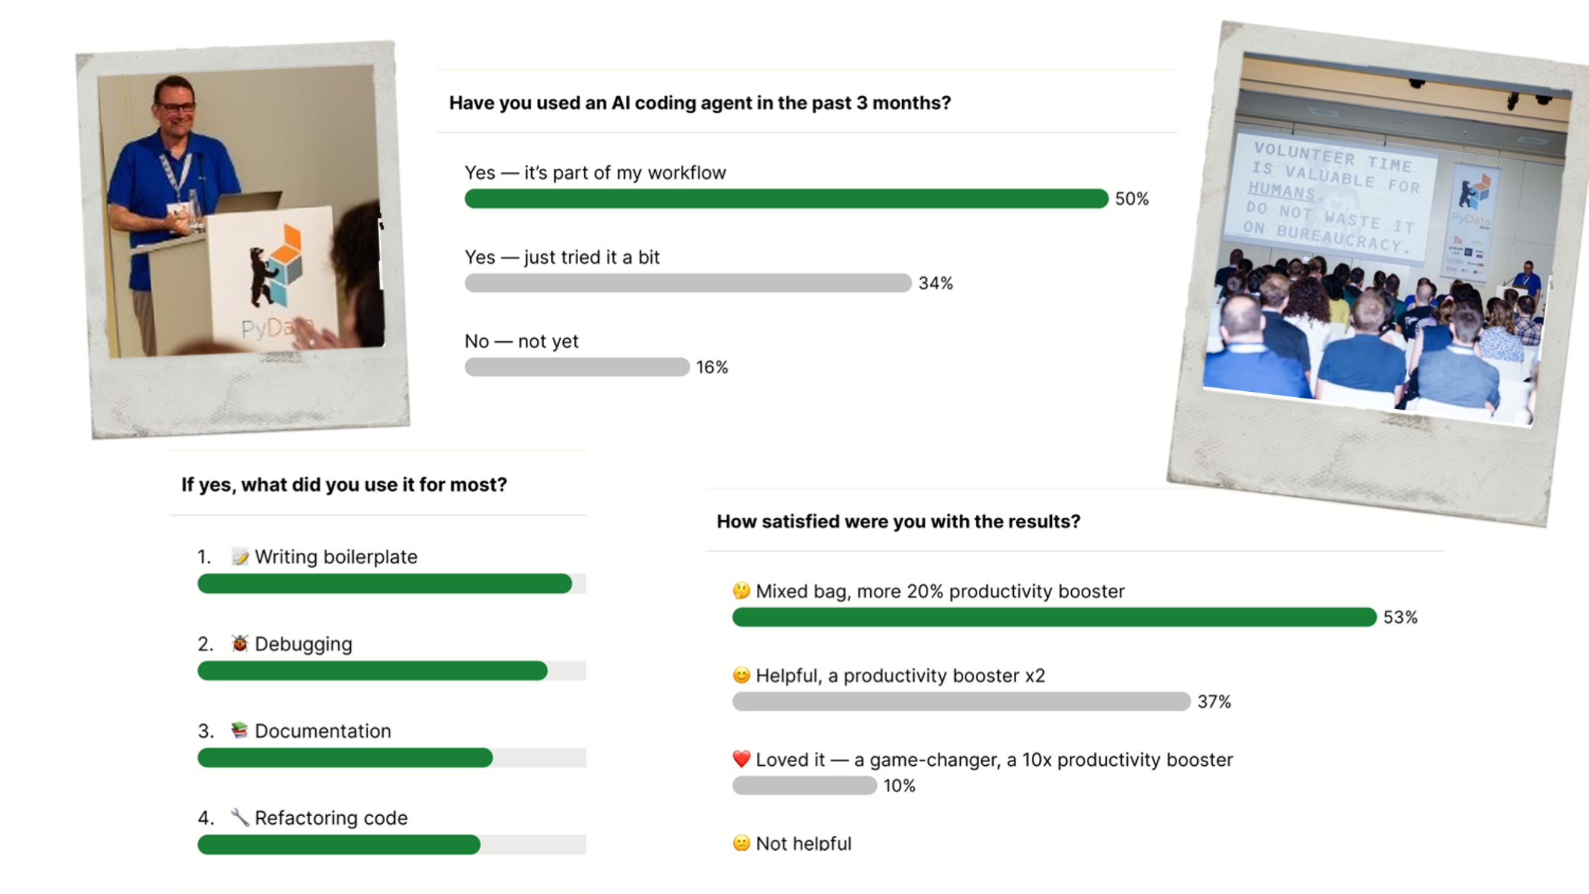Click the smiling emoji next to Helpful

(741, 675)
